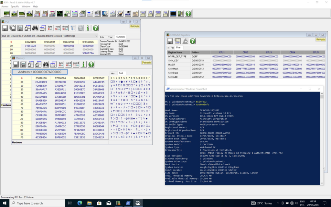Open the USB tool icon
Screen dimensions: 331x207
(x=128, y=14)
